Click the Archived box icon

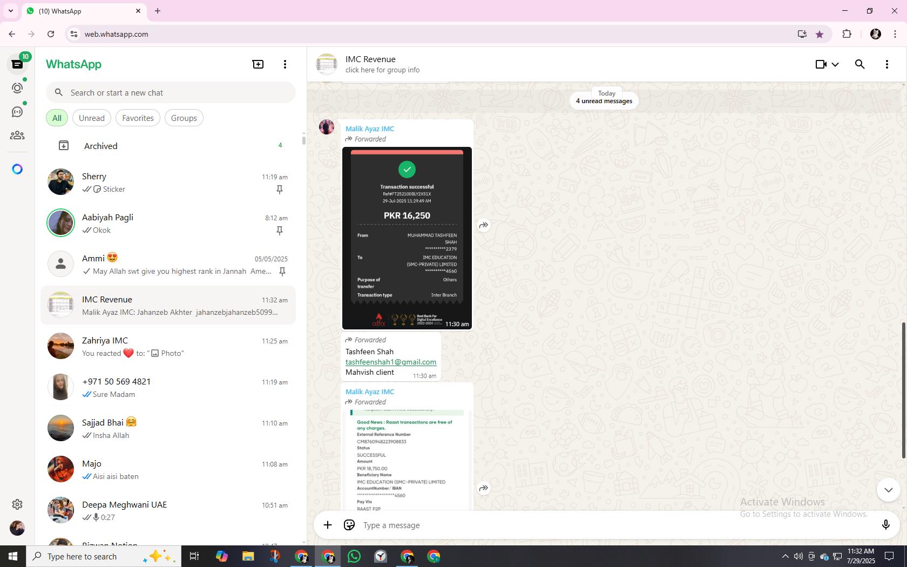64,146
